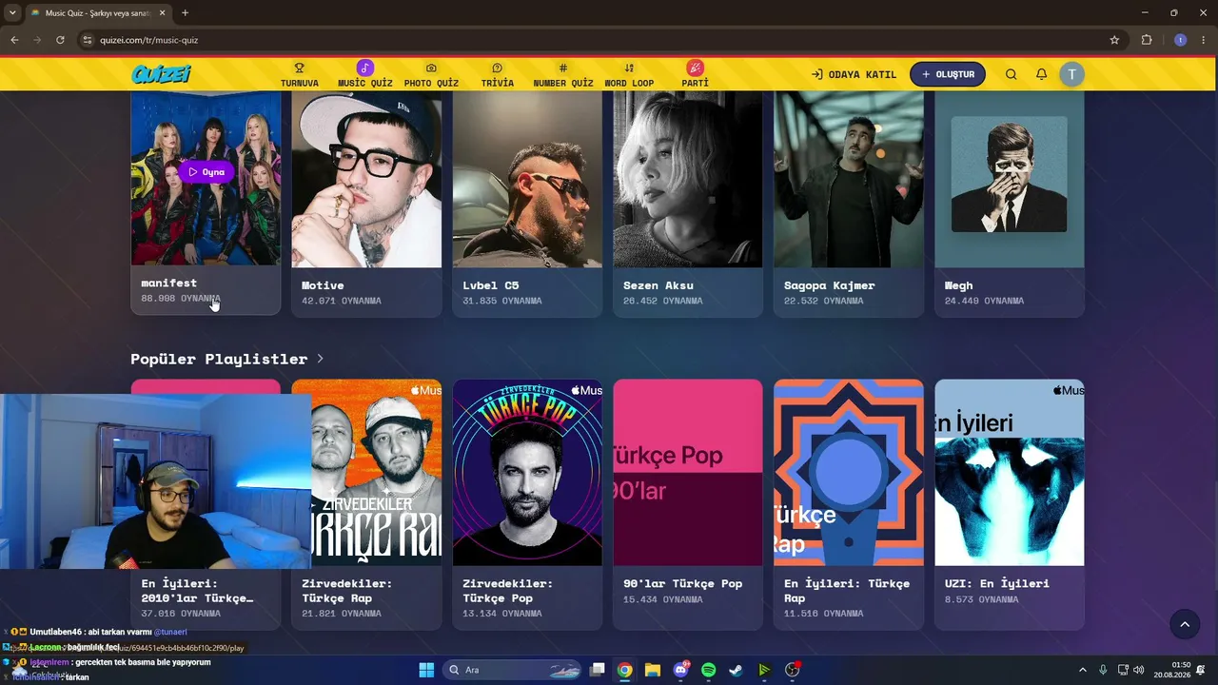The width and height of the screenshot is (1218, 685).
Task: Go back to the previous page
Action: (x=14, y=40)
